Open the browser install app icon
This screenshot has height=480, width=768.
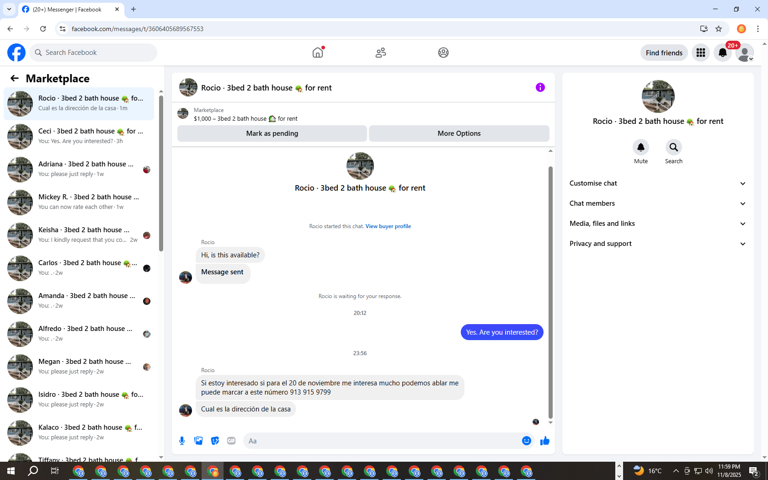pyautogui.click(x=704, y=29)
